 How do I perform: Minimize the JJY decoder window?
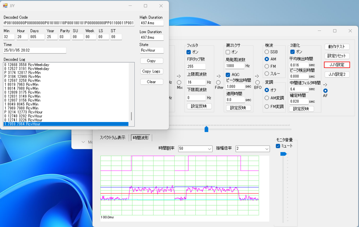[x=130, y=6]
